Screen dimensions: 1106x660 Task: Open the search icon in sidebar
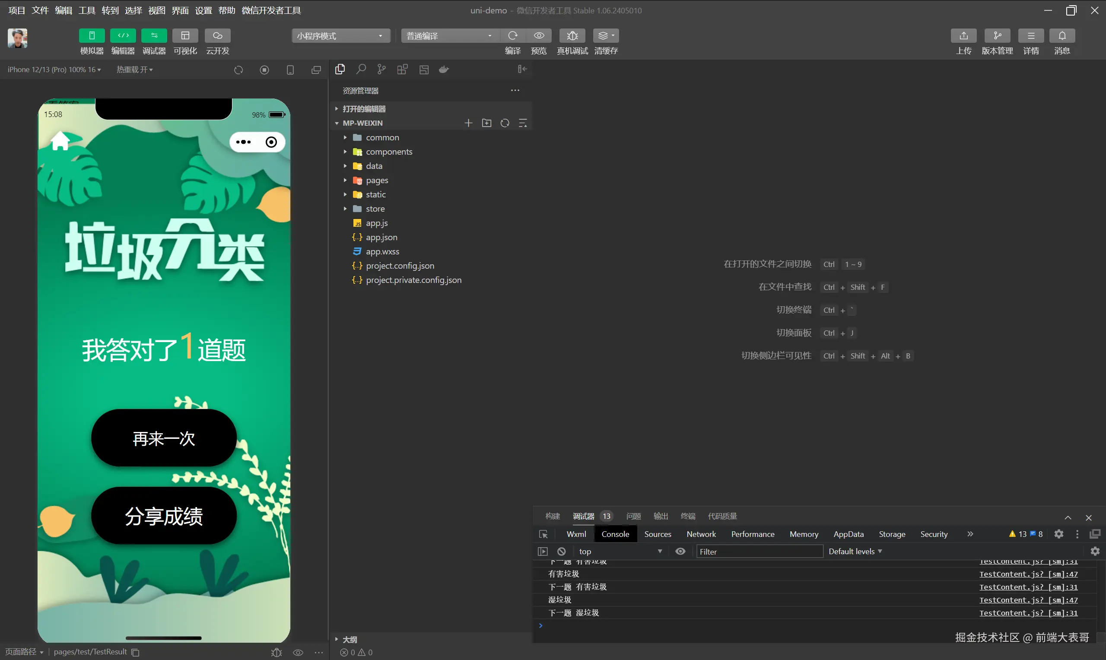point(361,70)
